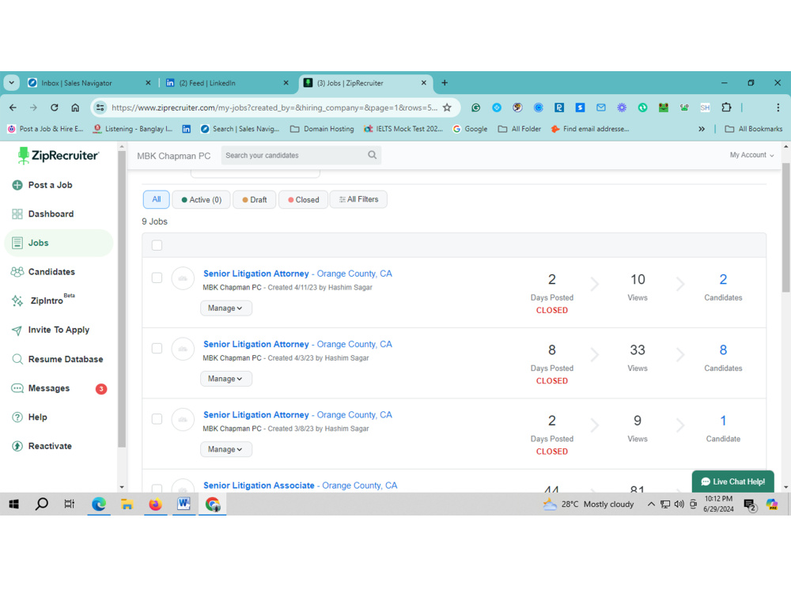This screenshot has height=593, width=791.
Task: Expand the browser tab search dropdown arrow
Action: pyautogui.click(x=12, y=83)
